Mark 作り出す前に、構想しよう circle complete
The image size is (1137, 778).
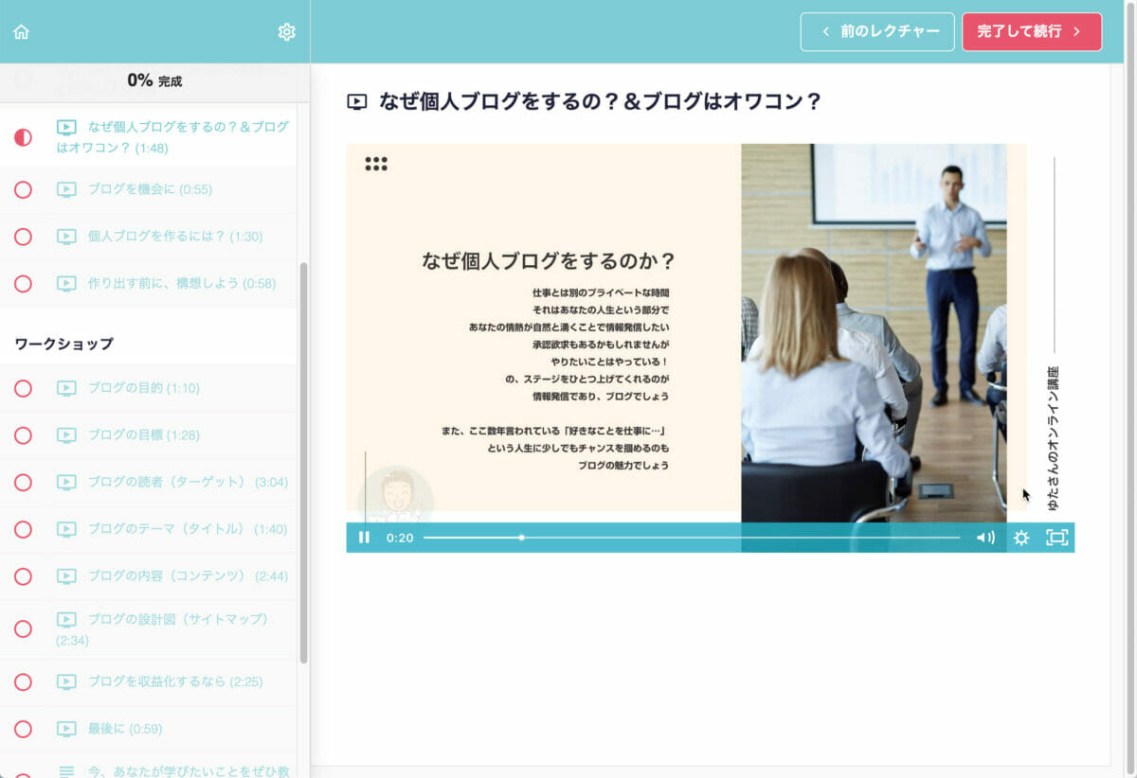23,284
